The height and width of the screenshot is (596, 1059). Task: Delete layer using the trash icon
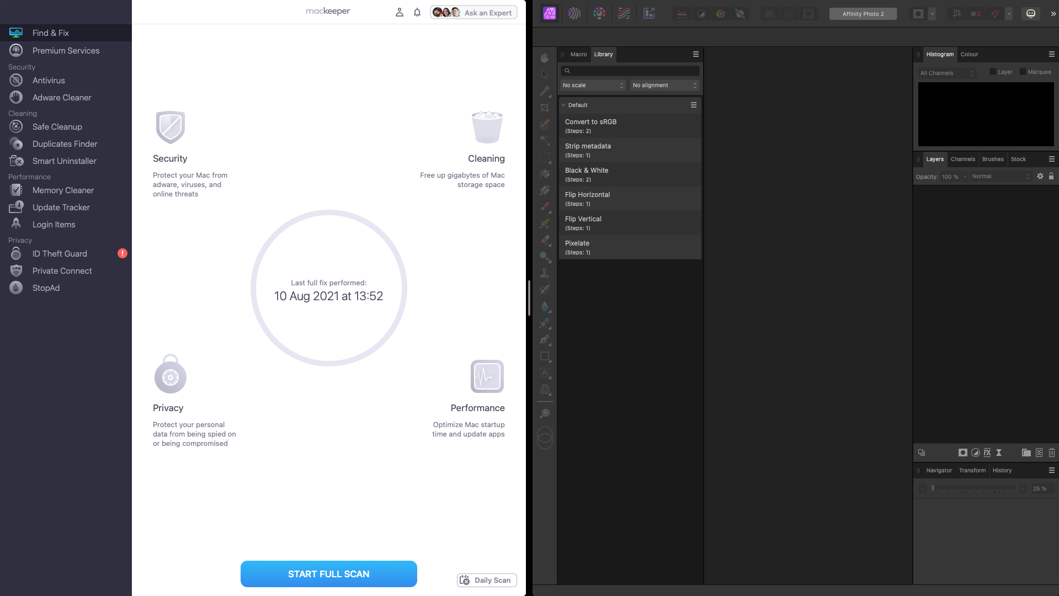click(1052, 453)
